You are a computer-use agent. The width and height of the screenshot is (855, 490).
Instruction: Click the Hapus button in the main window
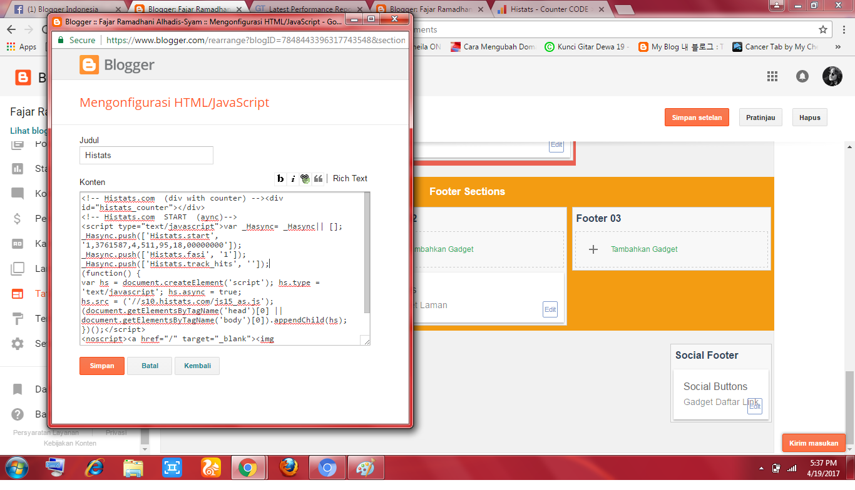810,117
